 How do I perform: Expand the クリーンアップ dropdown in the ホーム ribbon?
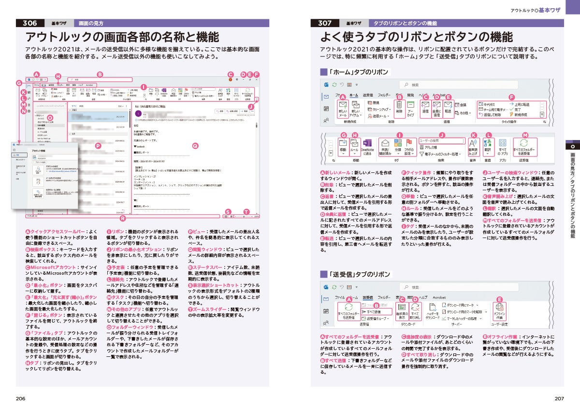(x=379, y=109)
